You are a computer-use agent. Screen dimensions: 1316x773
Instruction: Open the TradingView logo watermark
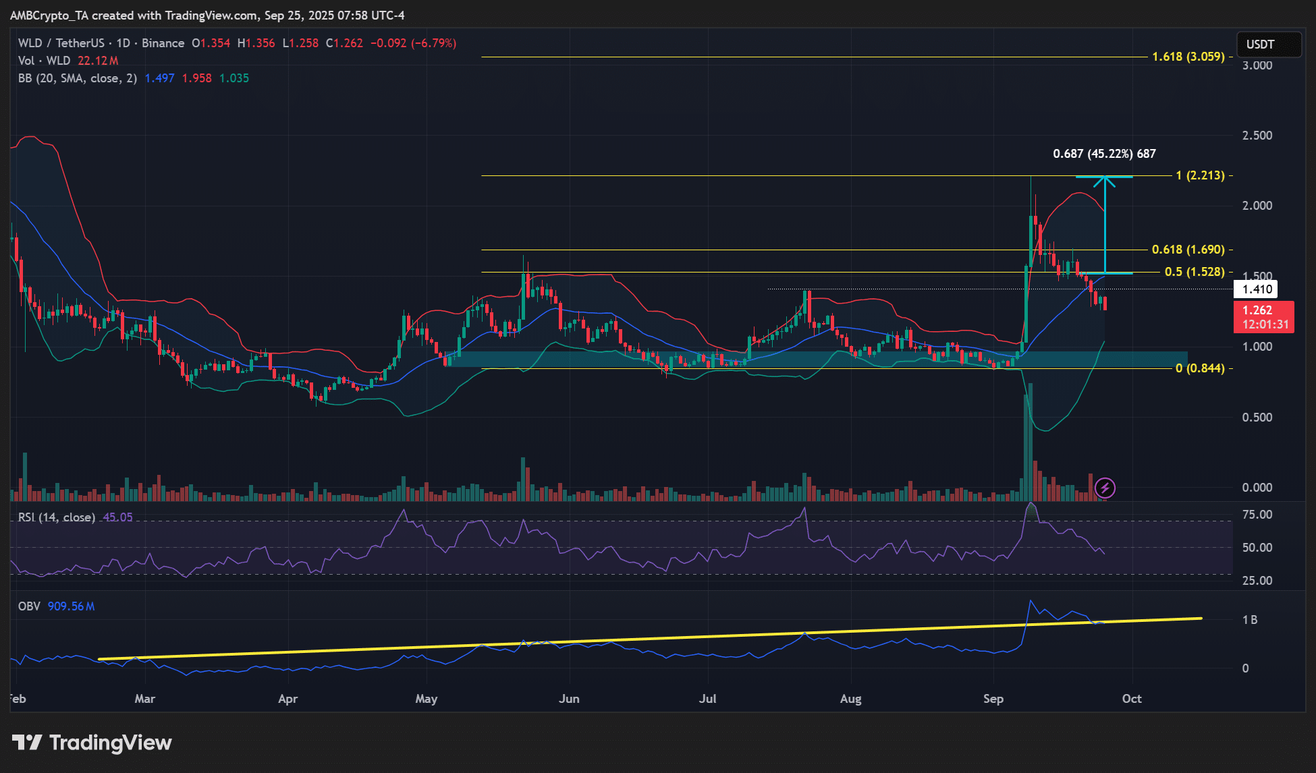90,743
